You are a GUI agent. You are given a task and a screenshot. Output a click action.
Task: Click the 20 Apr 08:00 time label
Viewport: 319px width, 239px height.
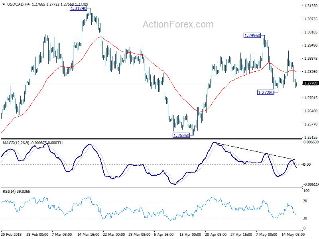[216, 234]
